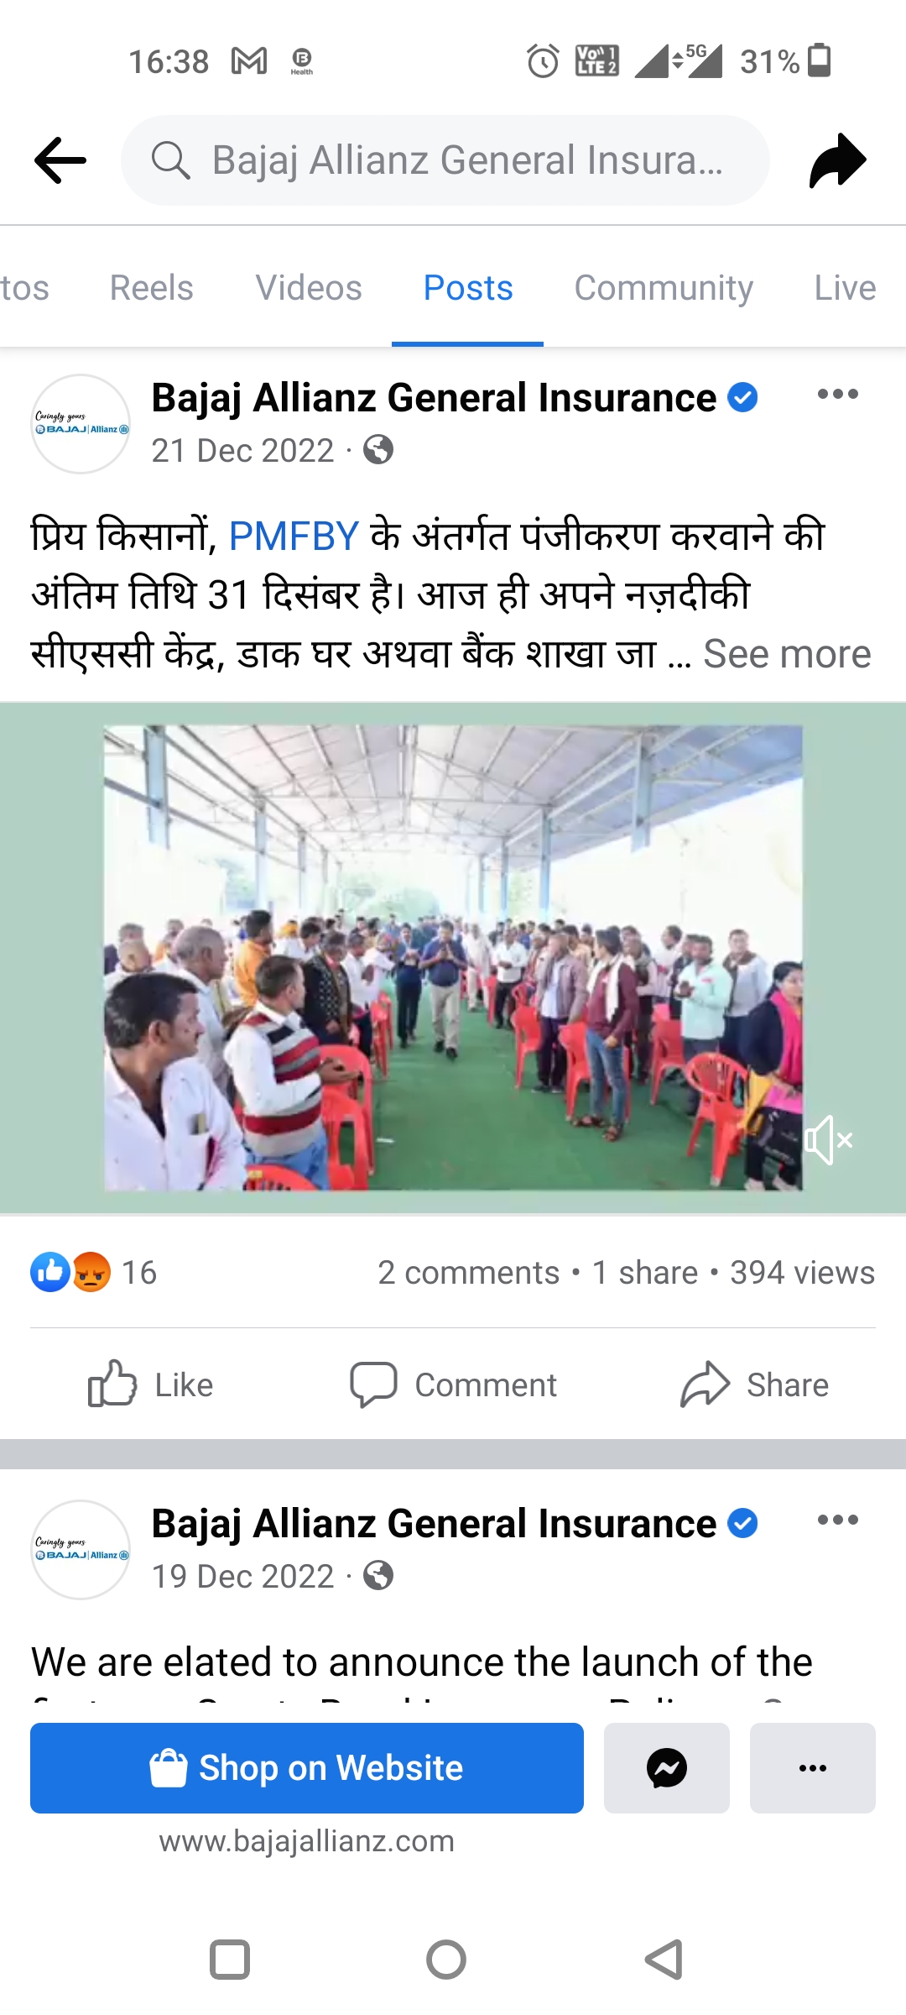906x2015 pixels.
Task: Open three-dot menu on 21 Dec post
Action: (x=838, y=394)
